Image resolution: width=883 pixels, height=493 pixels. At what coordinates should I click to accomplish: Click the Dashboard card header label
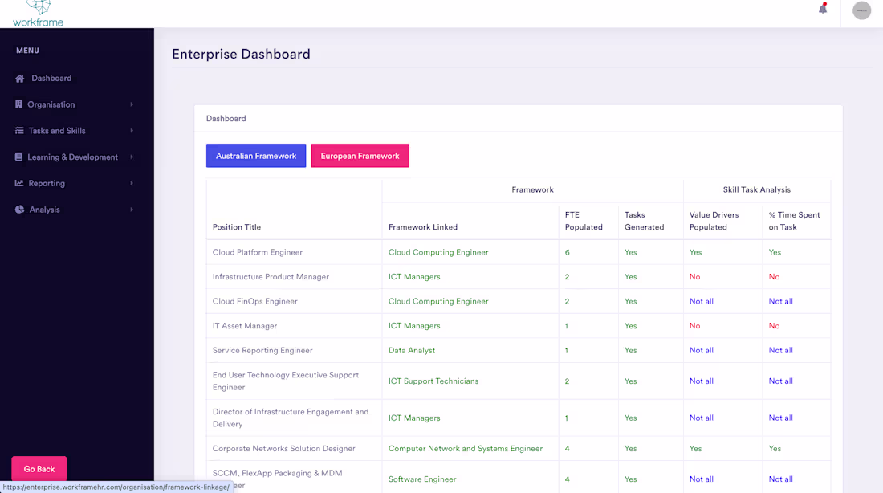[x=226, y=117]
